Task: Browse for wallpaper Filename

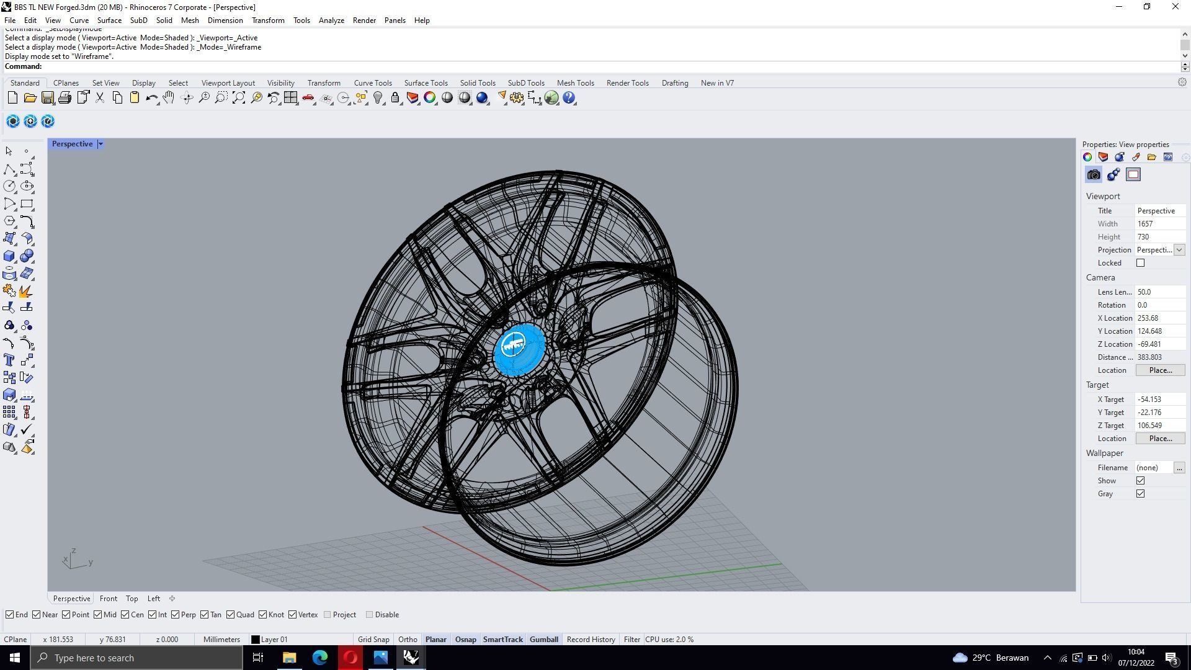Action: tap(1179, 468)
